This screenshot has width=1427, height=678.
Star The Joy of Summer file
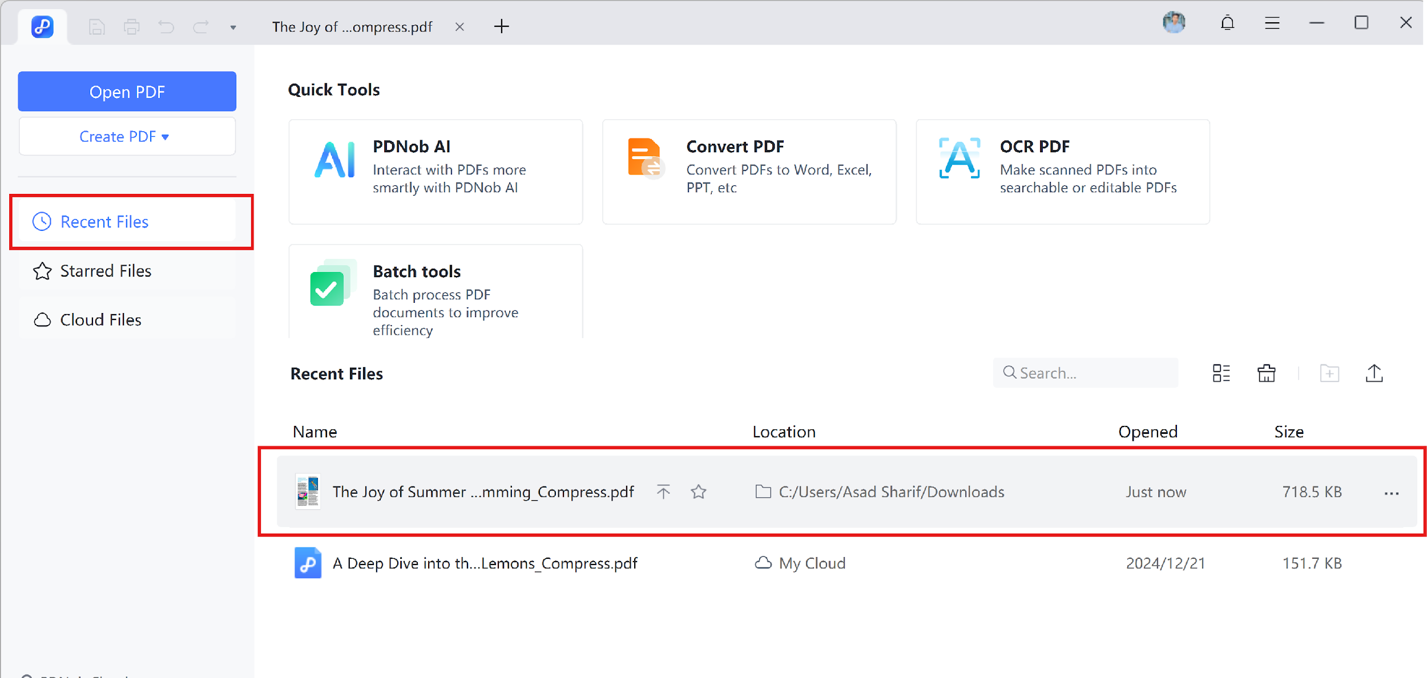(698, 492)
